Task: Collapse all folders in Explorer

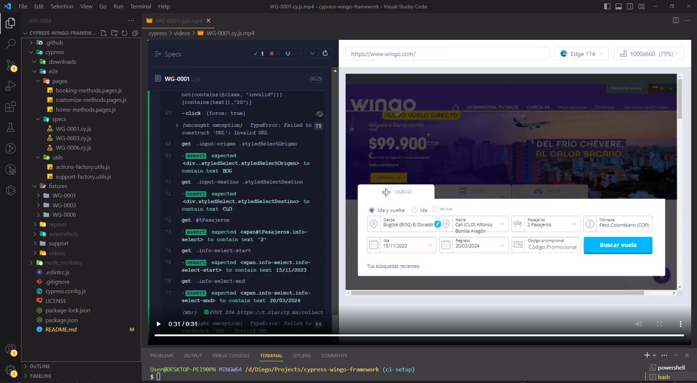Action: click(135, 33)
